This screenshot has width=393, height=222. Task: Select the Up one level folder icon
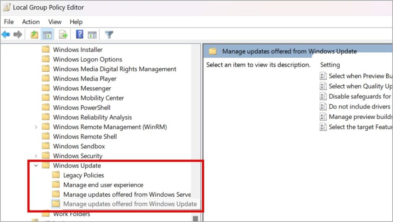[x=34, y=34]
